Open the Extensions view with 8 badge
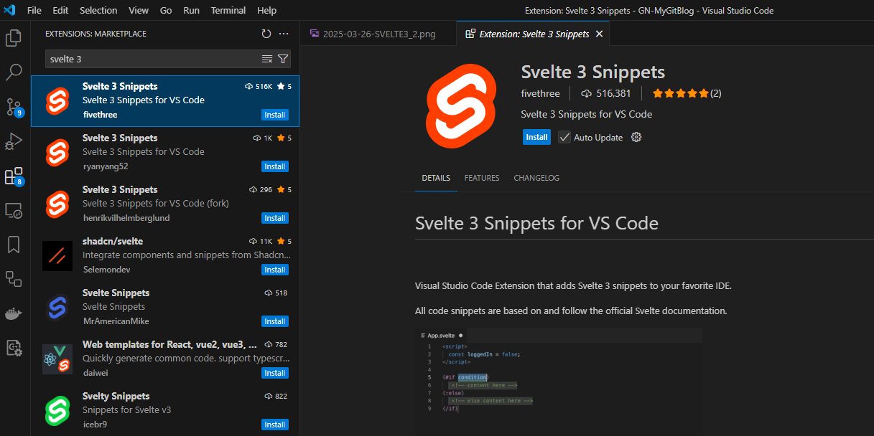The height and width of the screenshot is (436, 874). click(14, 176)
